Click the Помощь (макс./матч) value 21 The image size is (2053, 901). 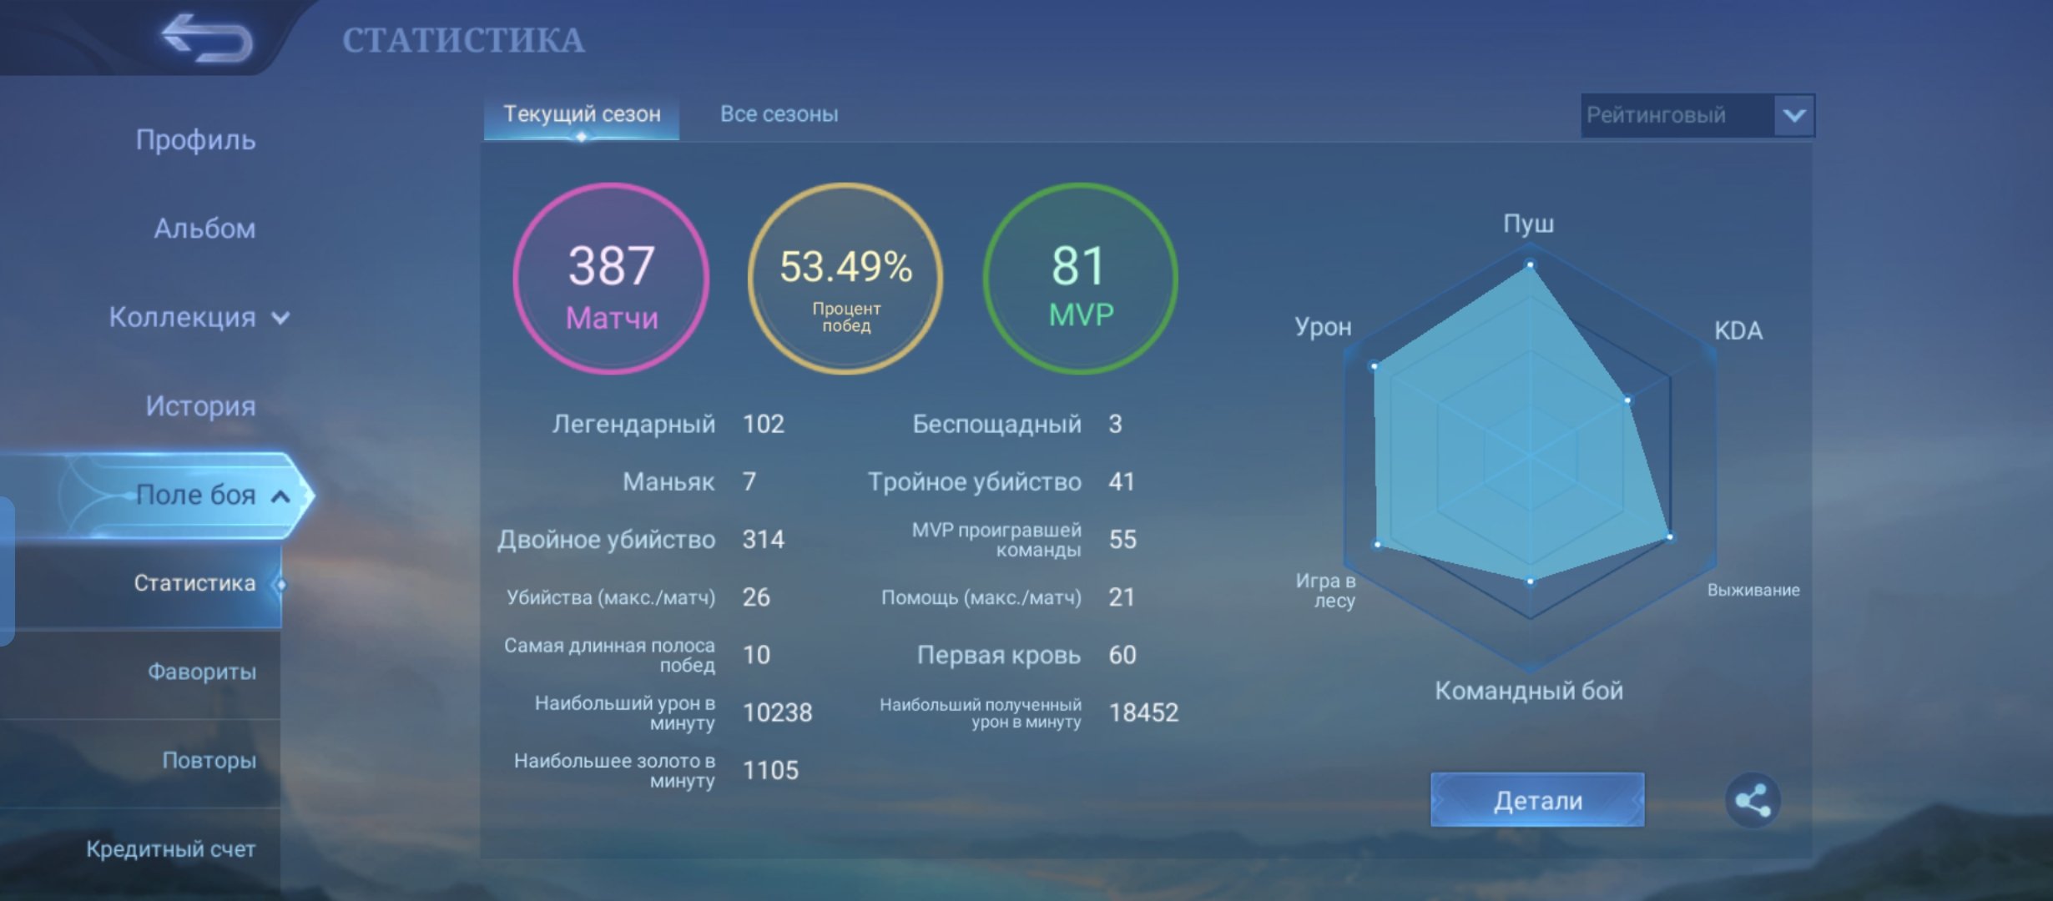point(1122,597)
